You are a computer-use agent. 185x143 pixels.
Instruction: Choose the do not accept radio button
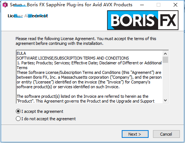18,119
